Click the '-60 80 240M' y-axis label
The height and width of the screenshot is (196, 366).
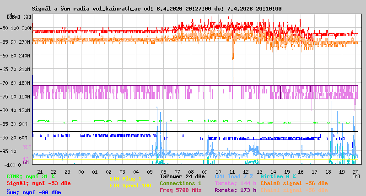[x=16, y=56]
